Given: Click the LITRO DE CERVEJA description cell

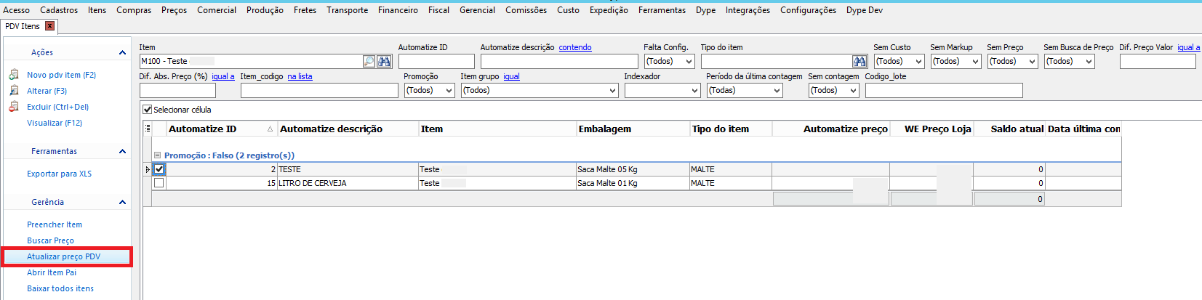Looking at the screenshot, I should click(x=348, y=183).
